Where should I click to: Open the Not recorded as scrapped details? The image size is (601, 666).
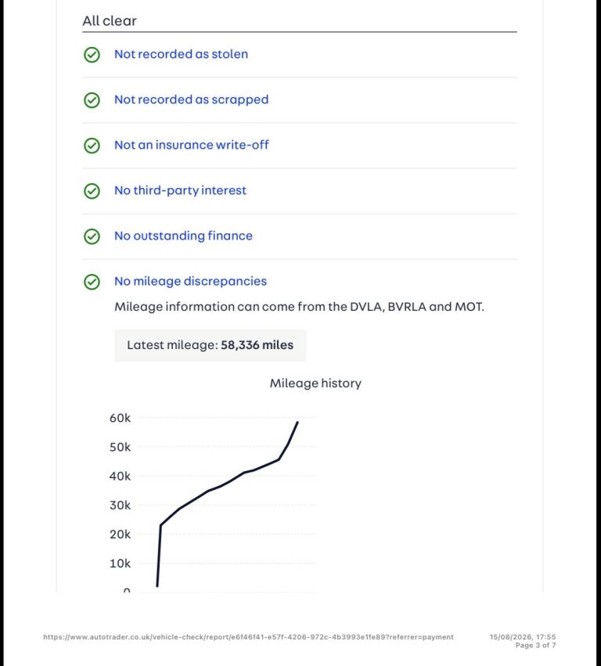tap(191, 100)
